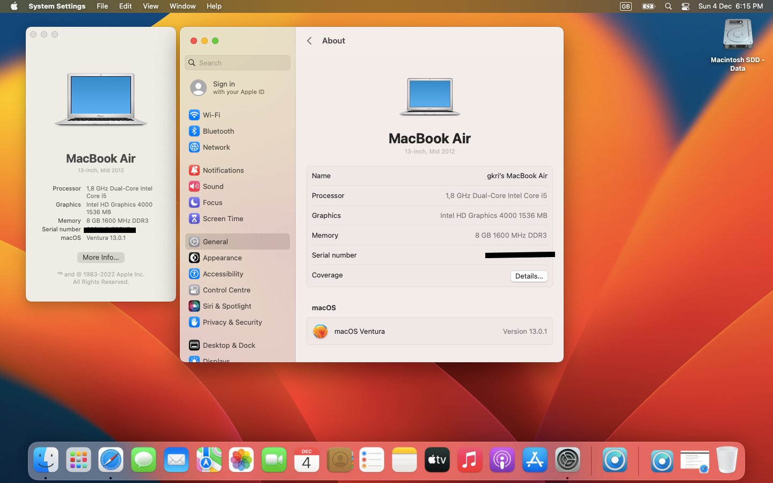Open the Apple menu
Viewport: 773px width, 483px height.
click(x=14, y=6)
